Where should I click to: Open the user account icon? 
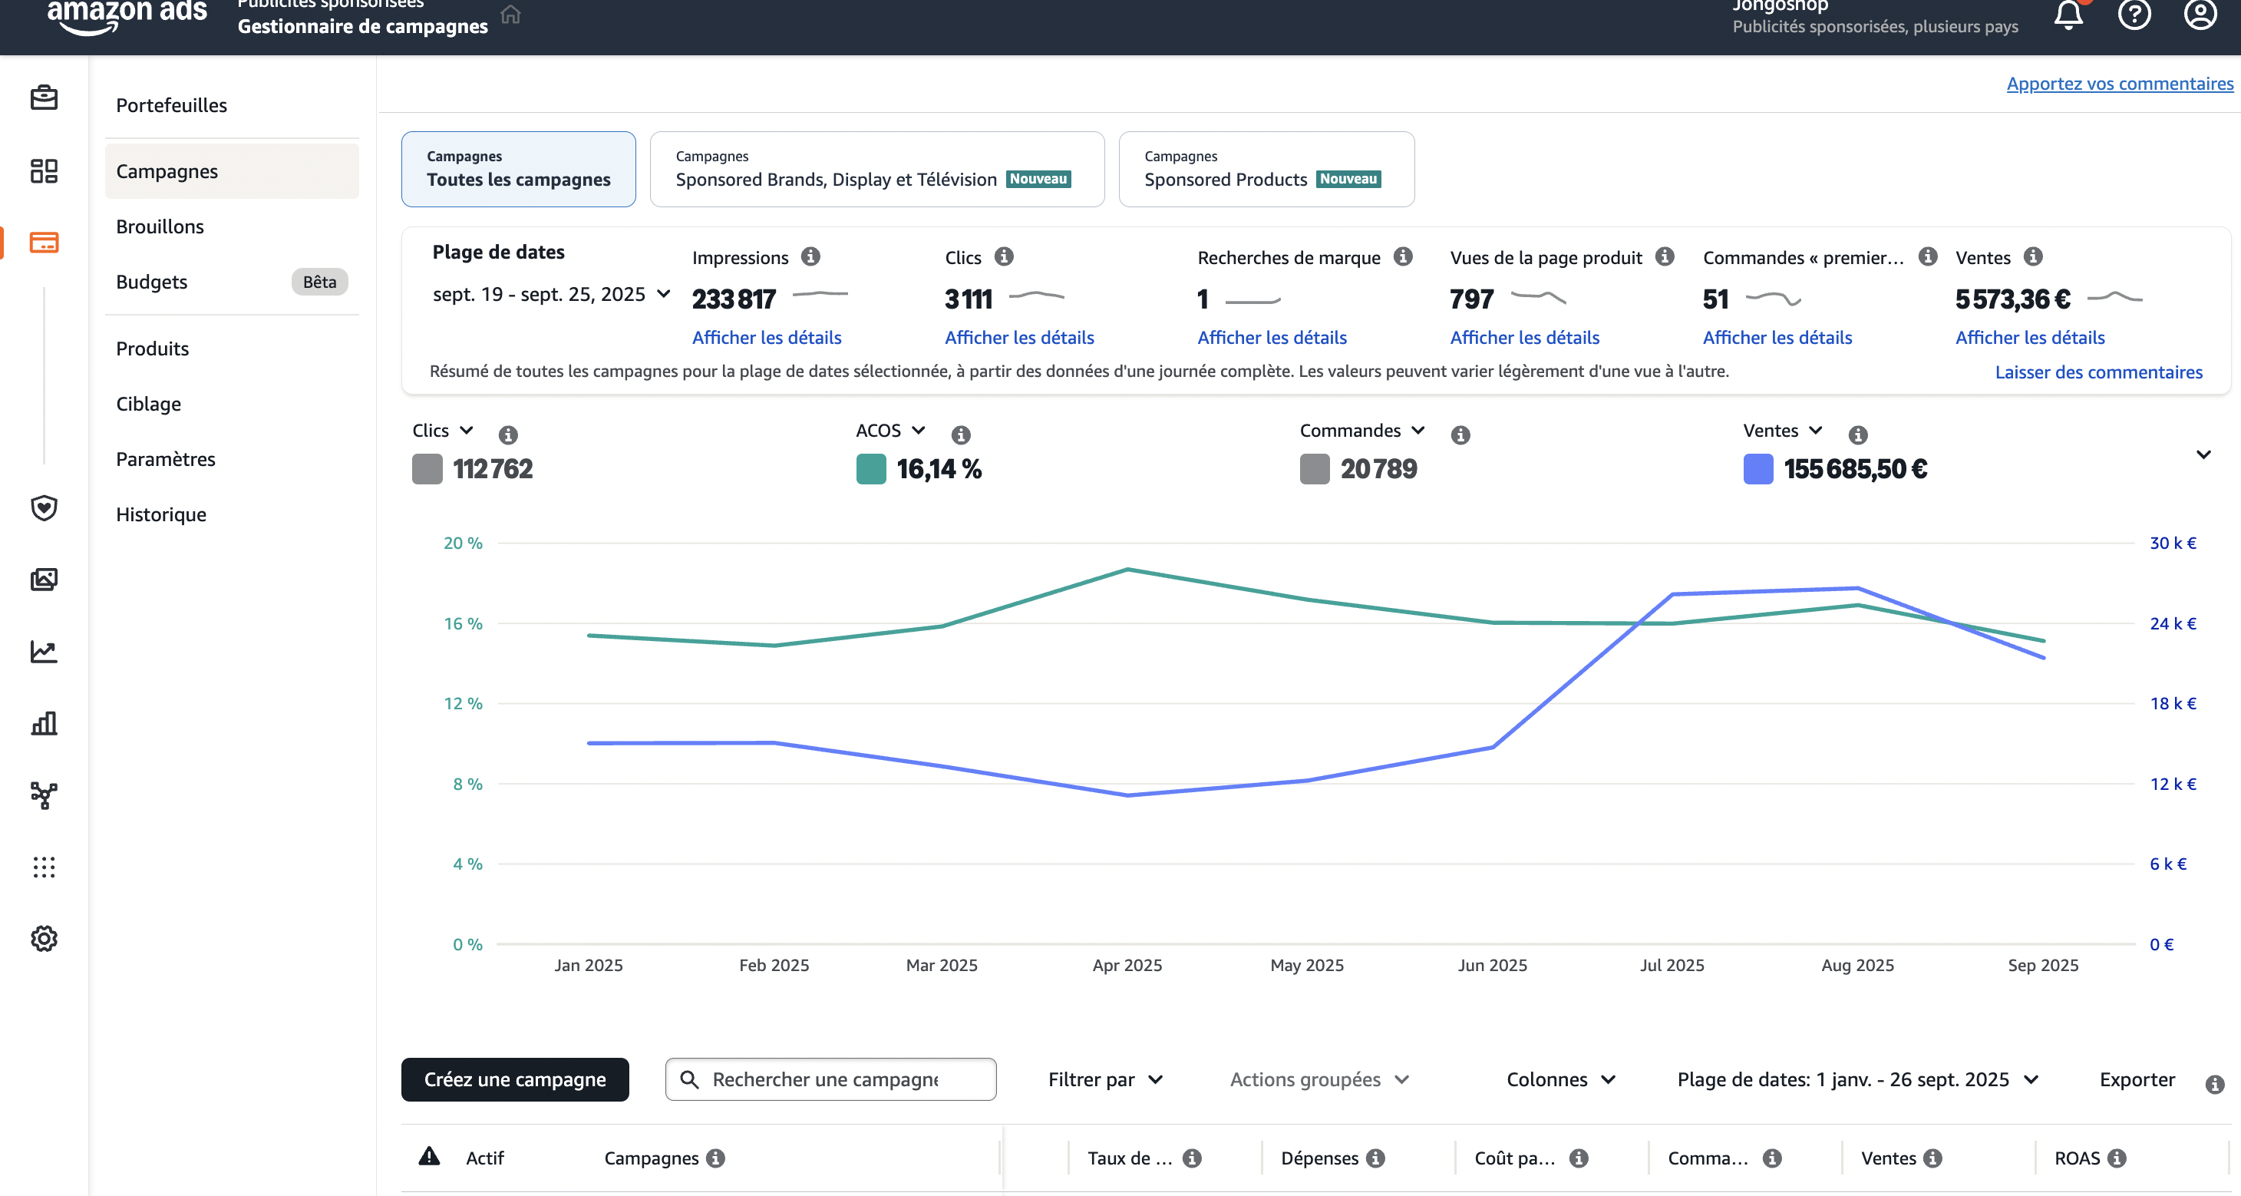coord(2200,15)
